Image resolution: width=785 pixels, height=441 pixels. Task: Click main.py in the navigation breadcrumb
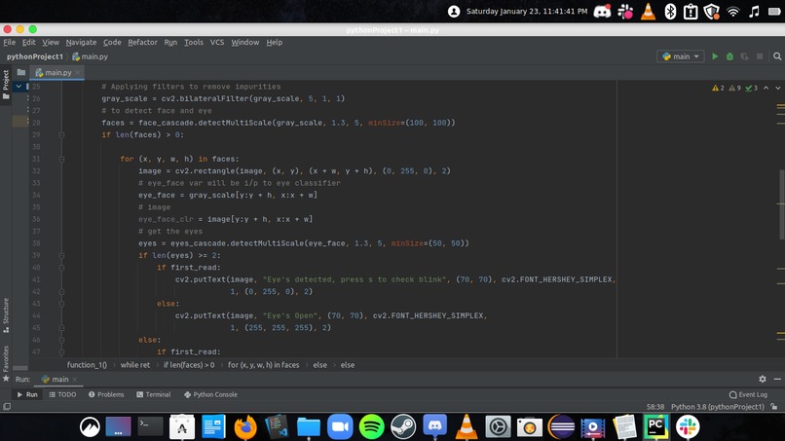[x=91, y=56]
